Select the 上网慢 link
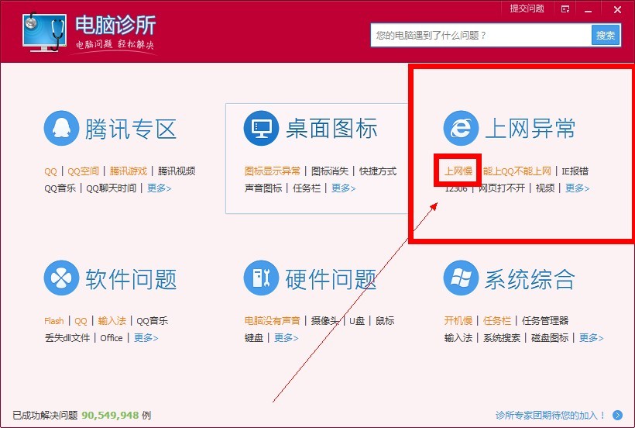 click(458, 171)
